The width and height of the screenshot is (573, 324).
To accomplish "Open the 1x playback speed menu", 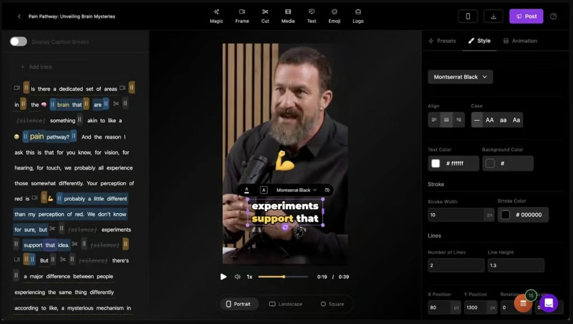I will (250, 277).
